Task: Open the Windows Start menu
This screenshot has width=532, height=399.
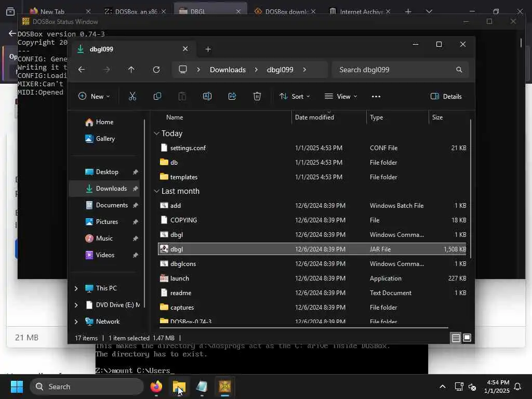Action: (17, 387)
